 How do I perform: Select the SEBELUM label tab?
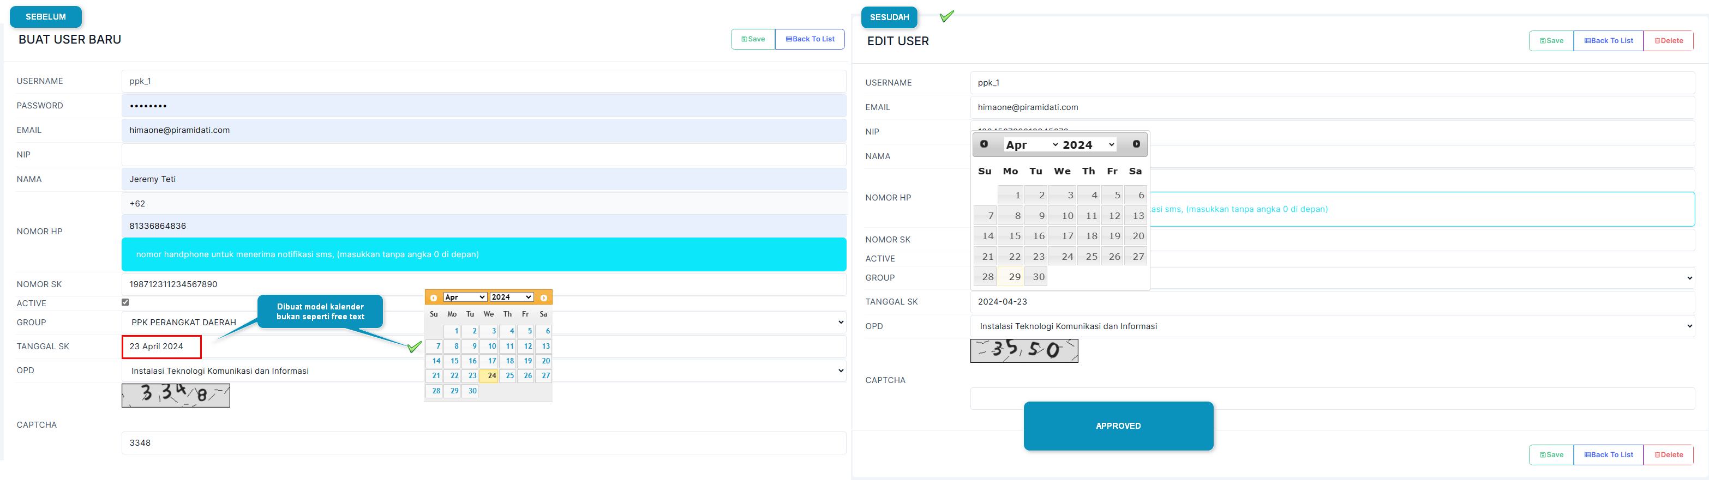pyautogui.click(x=46, y=16)
